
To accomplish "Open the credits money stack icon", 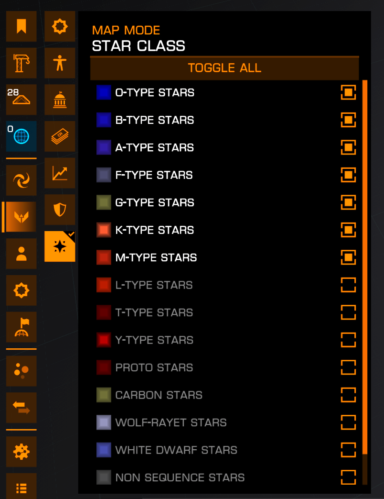I will 60,136.
